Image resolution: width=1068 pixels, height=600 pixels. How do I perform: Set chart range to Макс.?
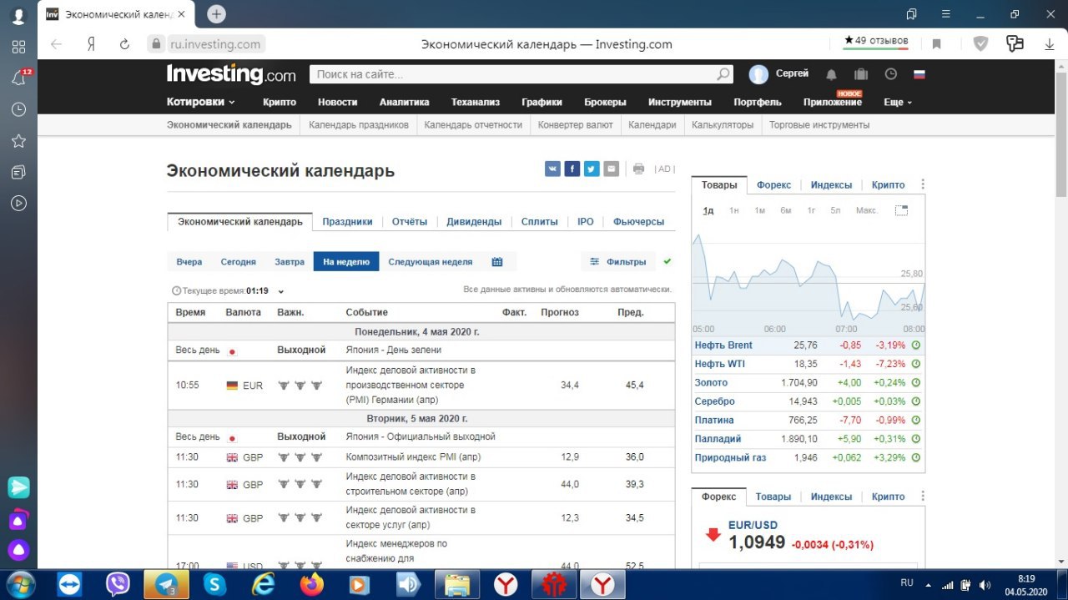click(866, 210)
